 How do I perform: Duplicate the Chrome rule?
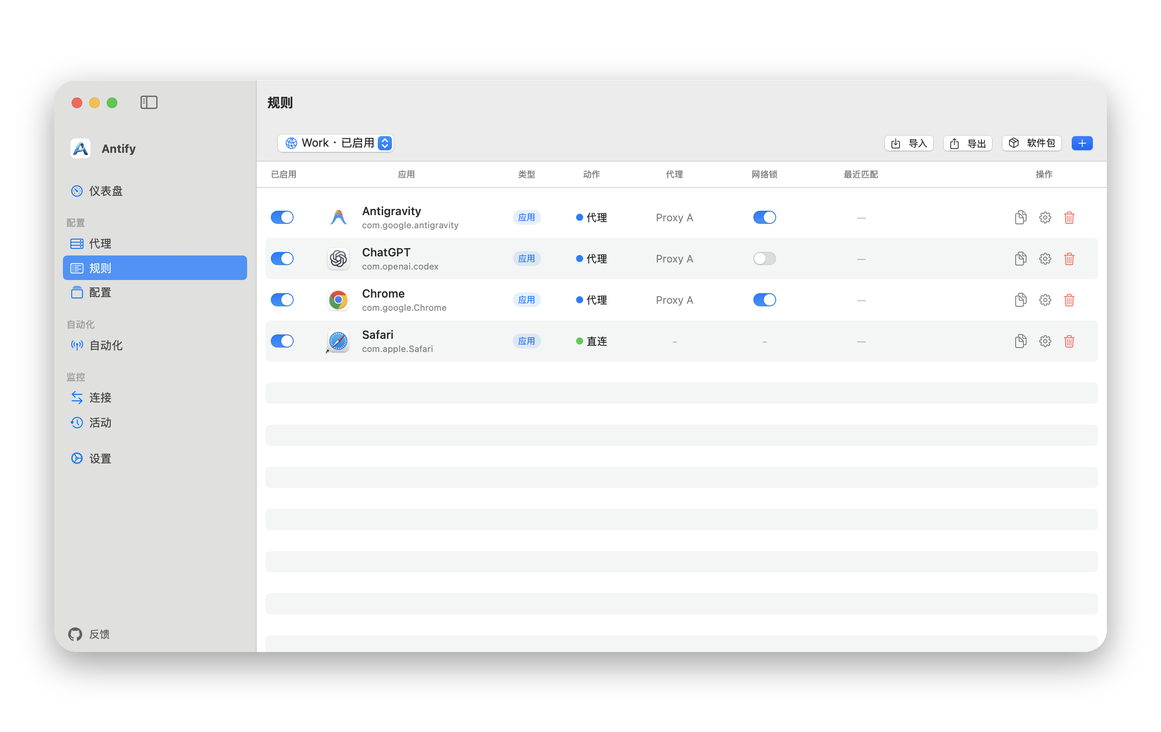(x=1020, y=300)
